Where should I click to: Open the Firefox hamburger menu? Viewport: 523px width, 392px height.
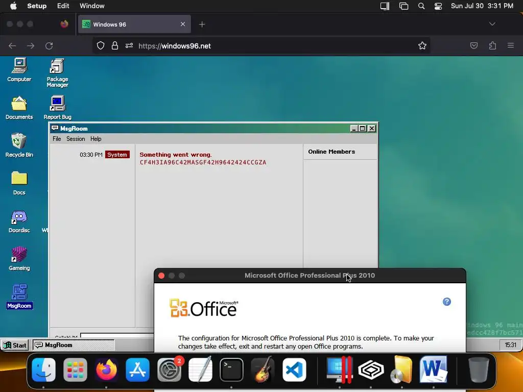pos(511,45)
